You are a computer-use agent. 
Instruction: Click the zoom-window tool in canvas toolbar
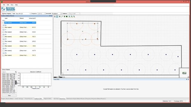60,17
